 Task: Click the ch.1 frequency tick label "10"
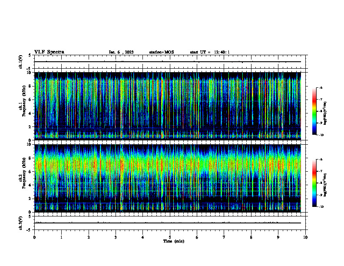click(29, 73)
